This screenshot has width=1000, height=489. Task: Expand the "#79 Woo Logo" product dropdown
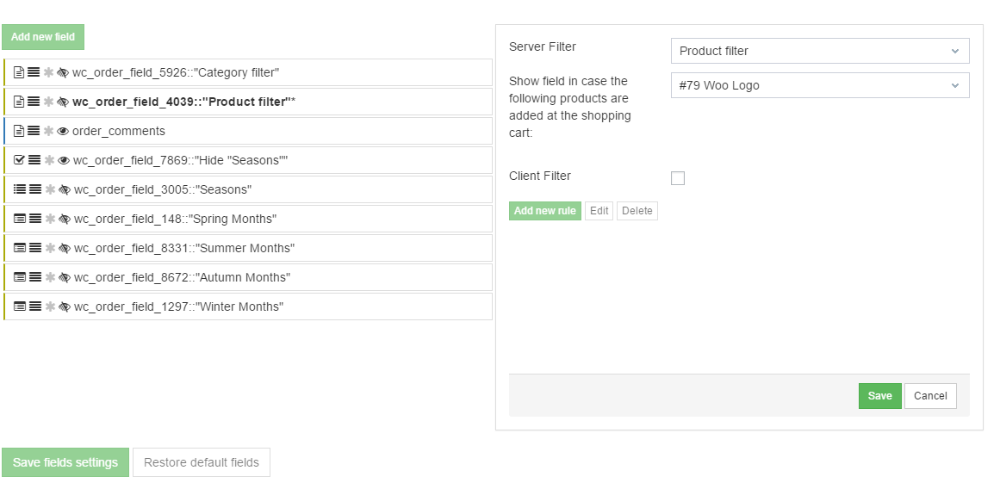coord(819,85)
